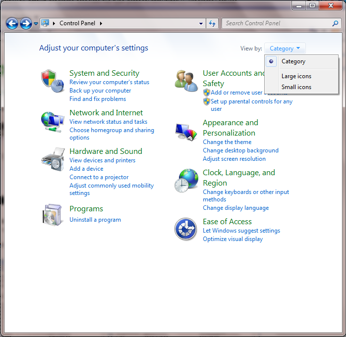This screenshot has width=346, height=337.
Task: Click Optimize visual display
Action: pyautogui.click(x=233, y=239)
